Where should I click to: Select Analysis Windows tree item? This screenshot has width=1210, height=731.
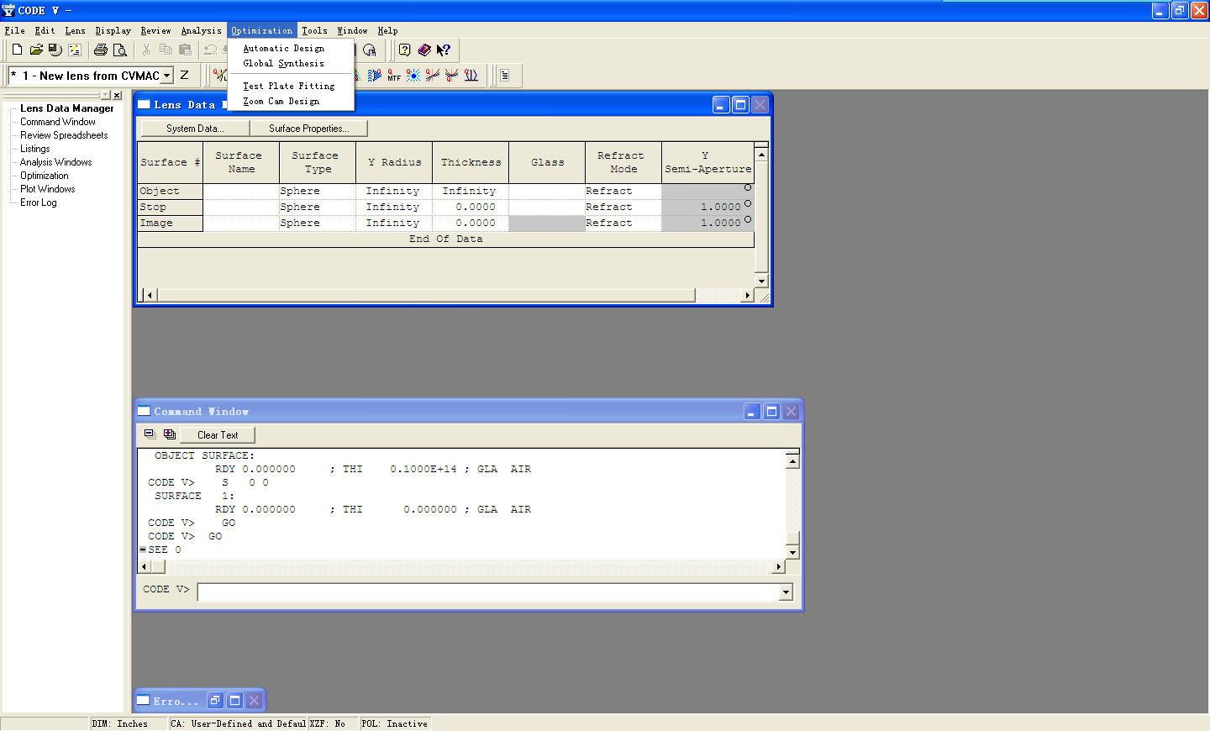[x=56, y=162]
